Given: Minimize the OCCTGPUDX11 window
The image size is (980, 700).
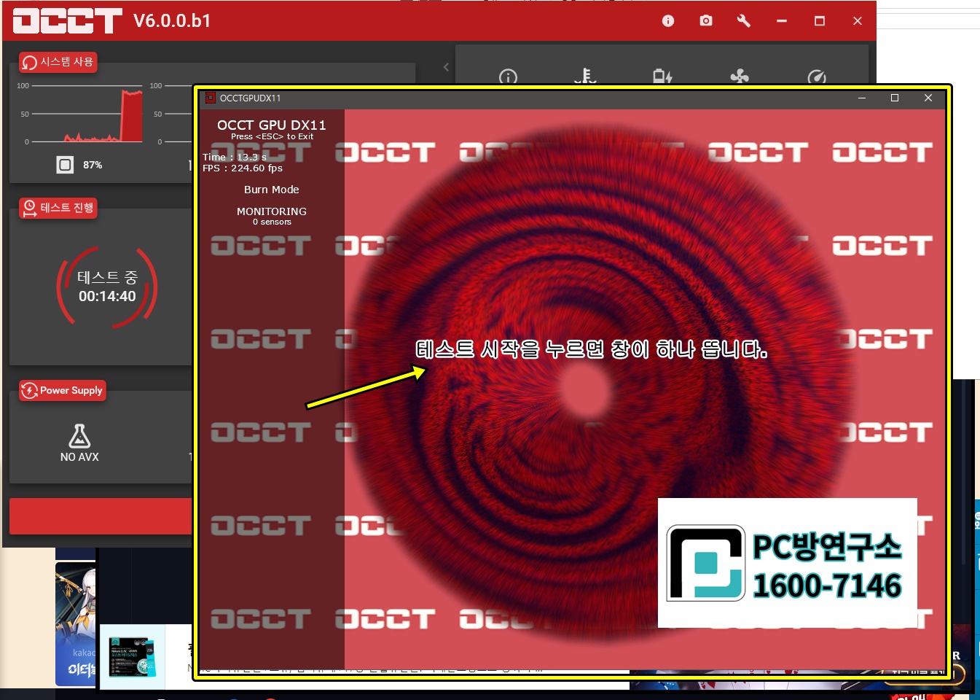Looking at the screenshot, I should tap(861, 98).
